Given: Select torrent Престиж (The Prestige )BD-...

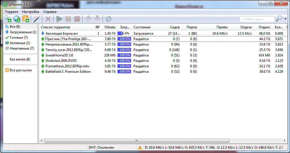Looking at the screenshot, I should 68,39.
